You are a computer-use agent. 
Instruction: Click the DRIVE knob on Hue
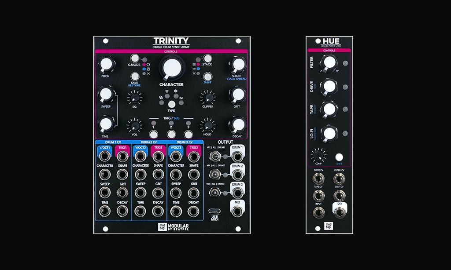pyautogui.click(x=329, y=87)
